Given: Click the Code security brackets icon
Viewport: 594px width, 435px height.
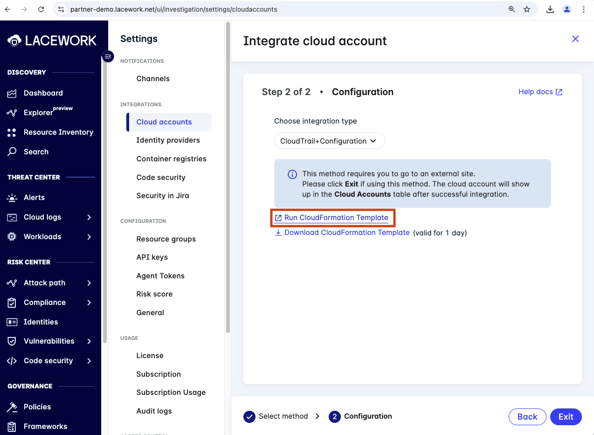Looking at the screenshot, I should [12, 361].
